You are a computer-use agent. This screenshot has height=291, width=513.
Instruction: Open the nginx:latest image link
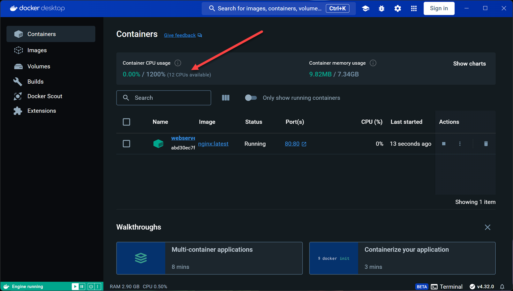click(x=213, y=144)
